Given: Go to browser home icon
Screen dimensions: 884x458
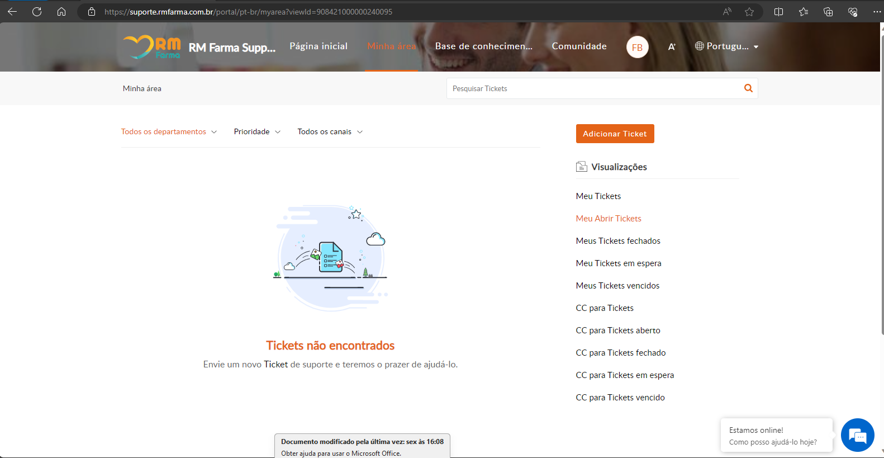Looking at the screenshot, I should (x=61, y=12).
